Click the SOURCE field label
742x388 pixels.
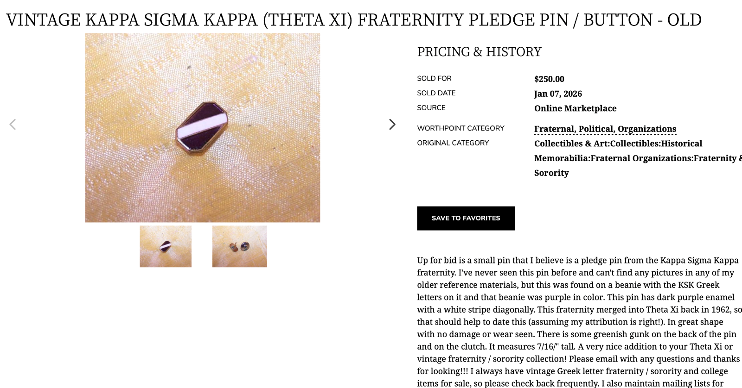point(431,108)
